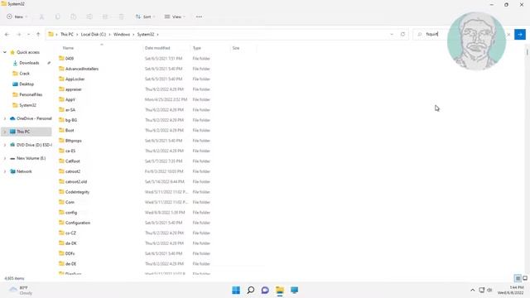Open the Windows Start button
530x298 pixels.
click(236, 290)
